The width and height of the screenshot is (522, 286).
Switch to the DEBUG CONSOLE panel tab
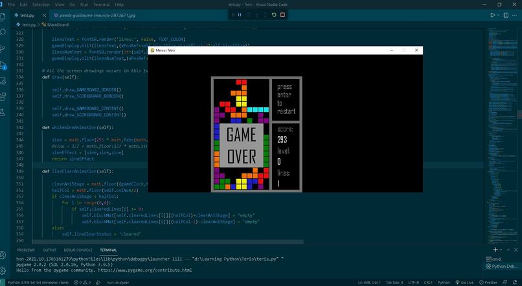pos(78,250)
